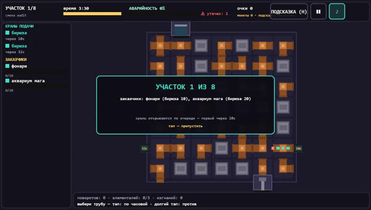Toggle music with the note button
Image resolution: width=371 pixels, height=210 pixels.
[x=337, y=11]
